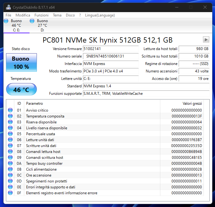Select the Cicli alimentazione parameter name
This screenshot has width=215, height=207.
[x=41, y=169]
